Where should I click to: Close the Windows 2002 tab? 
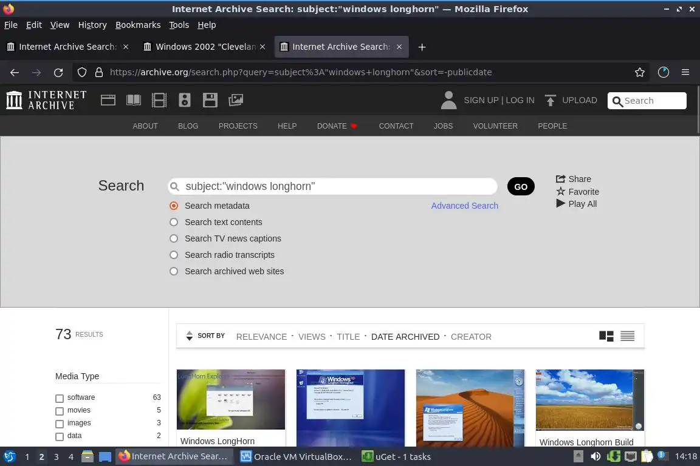(x=262, y=47)
